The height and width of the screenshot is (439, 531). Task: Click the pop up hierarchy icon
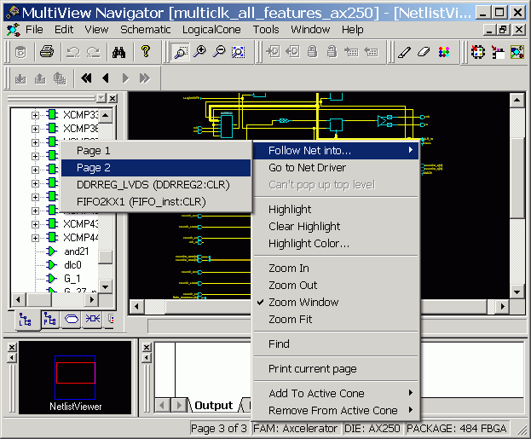click(x=40, y=78)
